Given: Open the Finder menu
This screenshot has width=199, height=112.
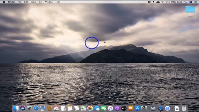Looking at the screenshot, I should tap(12, 2).
